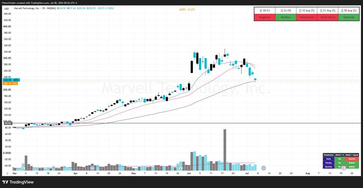
Task: Click the 'Apr' date label on time axis
Action: [76, 174]
